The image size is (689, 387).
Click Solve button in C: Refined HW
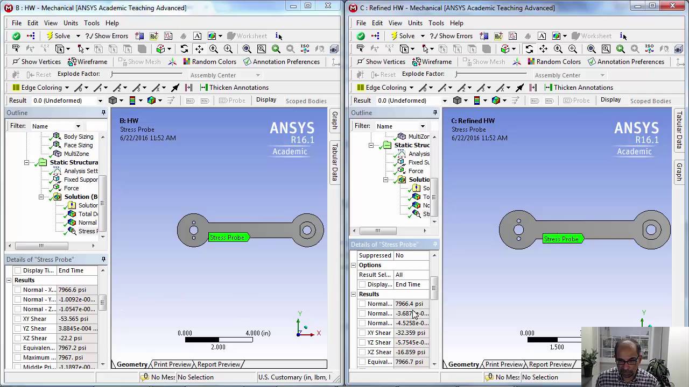pos(402,36)
